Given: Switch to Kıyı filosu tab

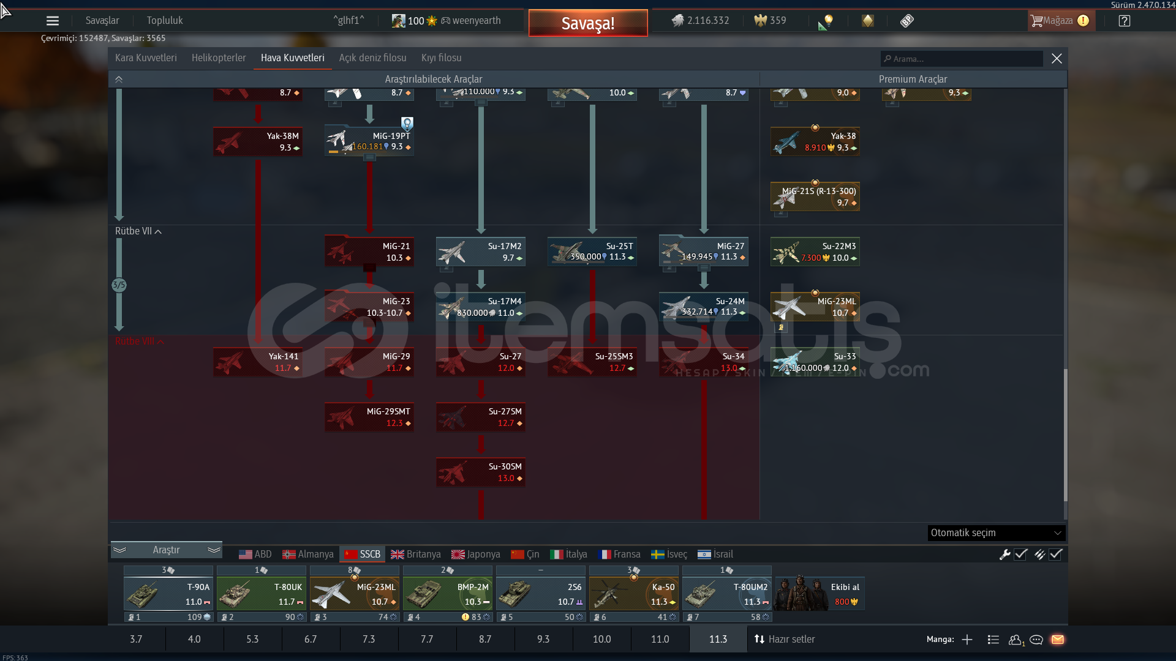Looking at the screenshot, I should 442,58.
